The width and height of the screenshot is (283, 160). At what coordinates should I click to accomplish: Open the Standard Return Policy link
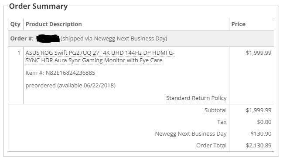pos(196,98)
